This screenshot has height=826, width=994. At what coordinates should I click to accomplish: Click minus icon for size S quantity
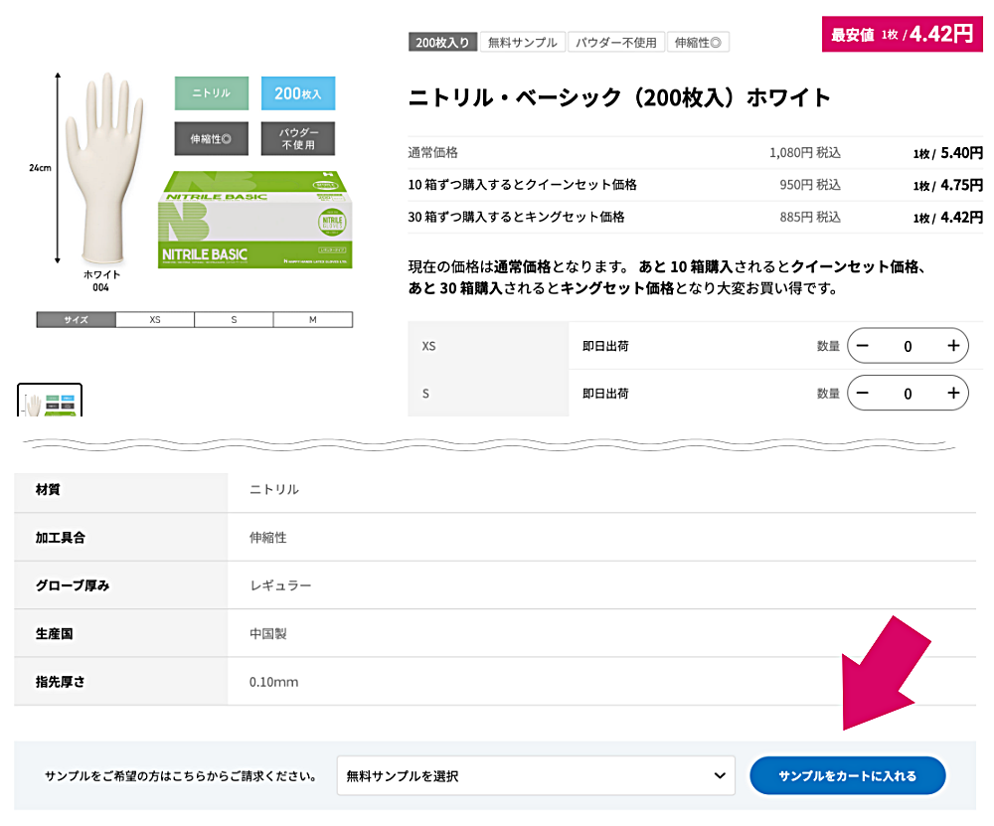coord(863,394)
